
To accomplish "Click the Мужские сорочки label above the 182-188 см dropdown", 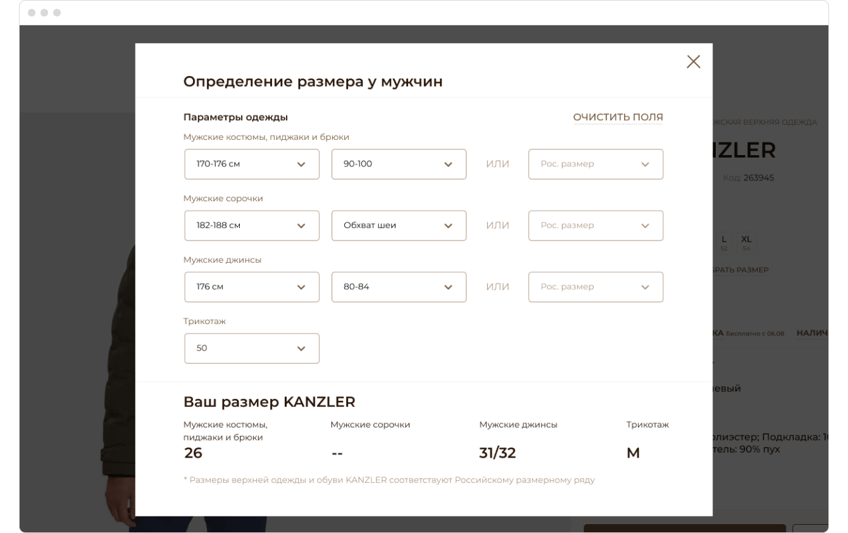I will click(x=223, y=198).
